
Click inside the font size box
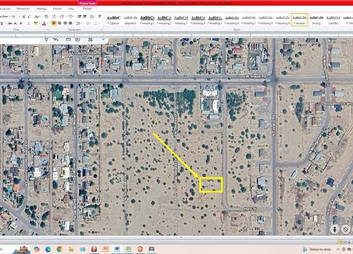pos(14,17)
